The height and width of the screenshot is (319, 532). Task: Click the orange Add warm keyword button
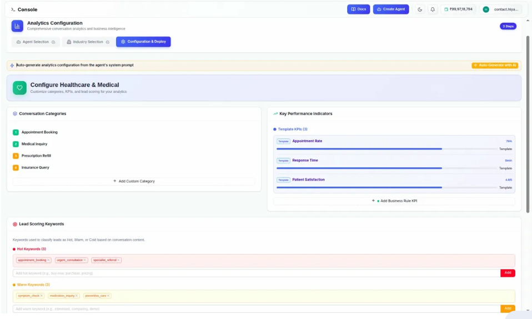pyautogui.click(x=508, y=308)
